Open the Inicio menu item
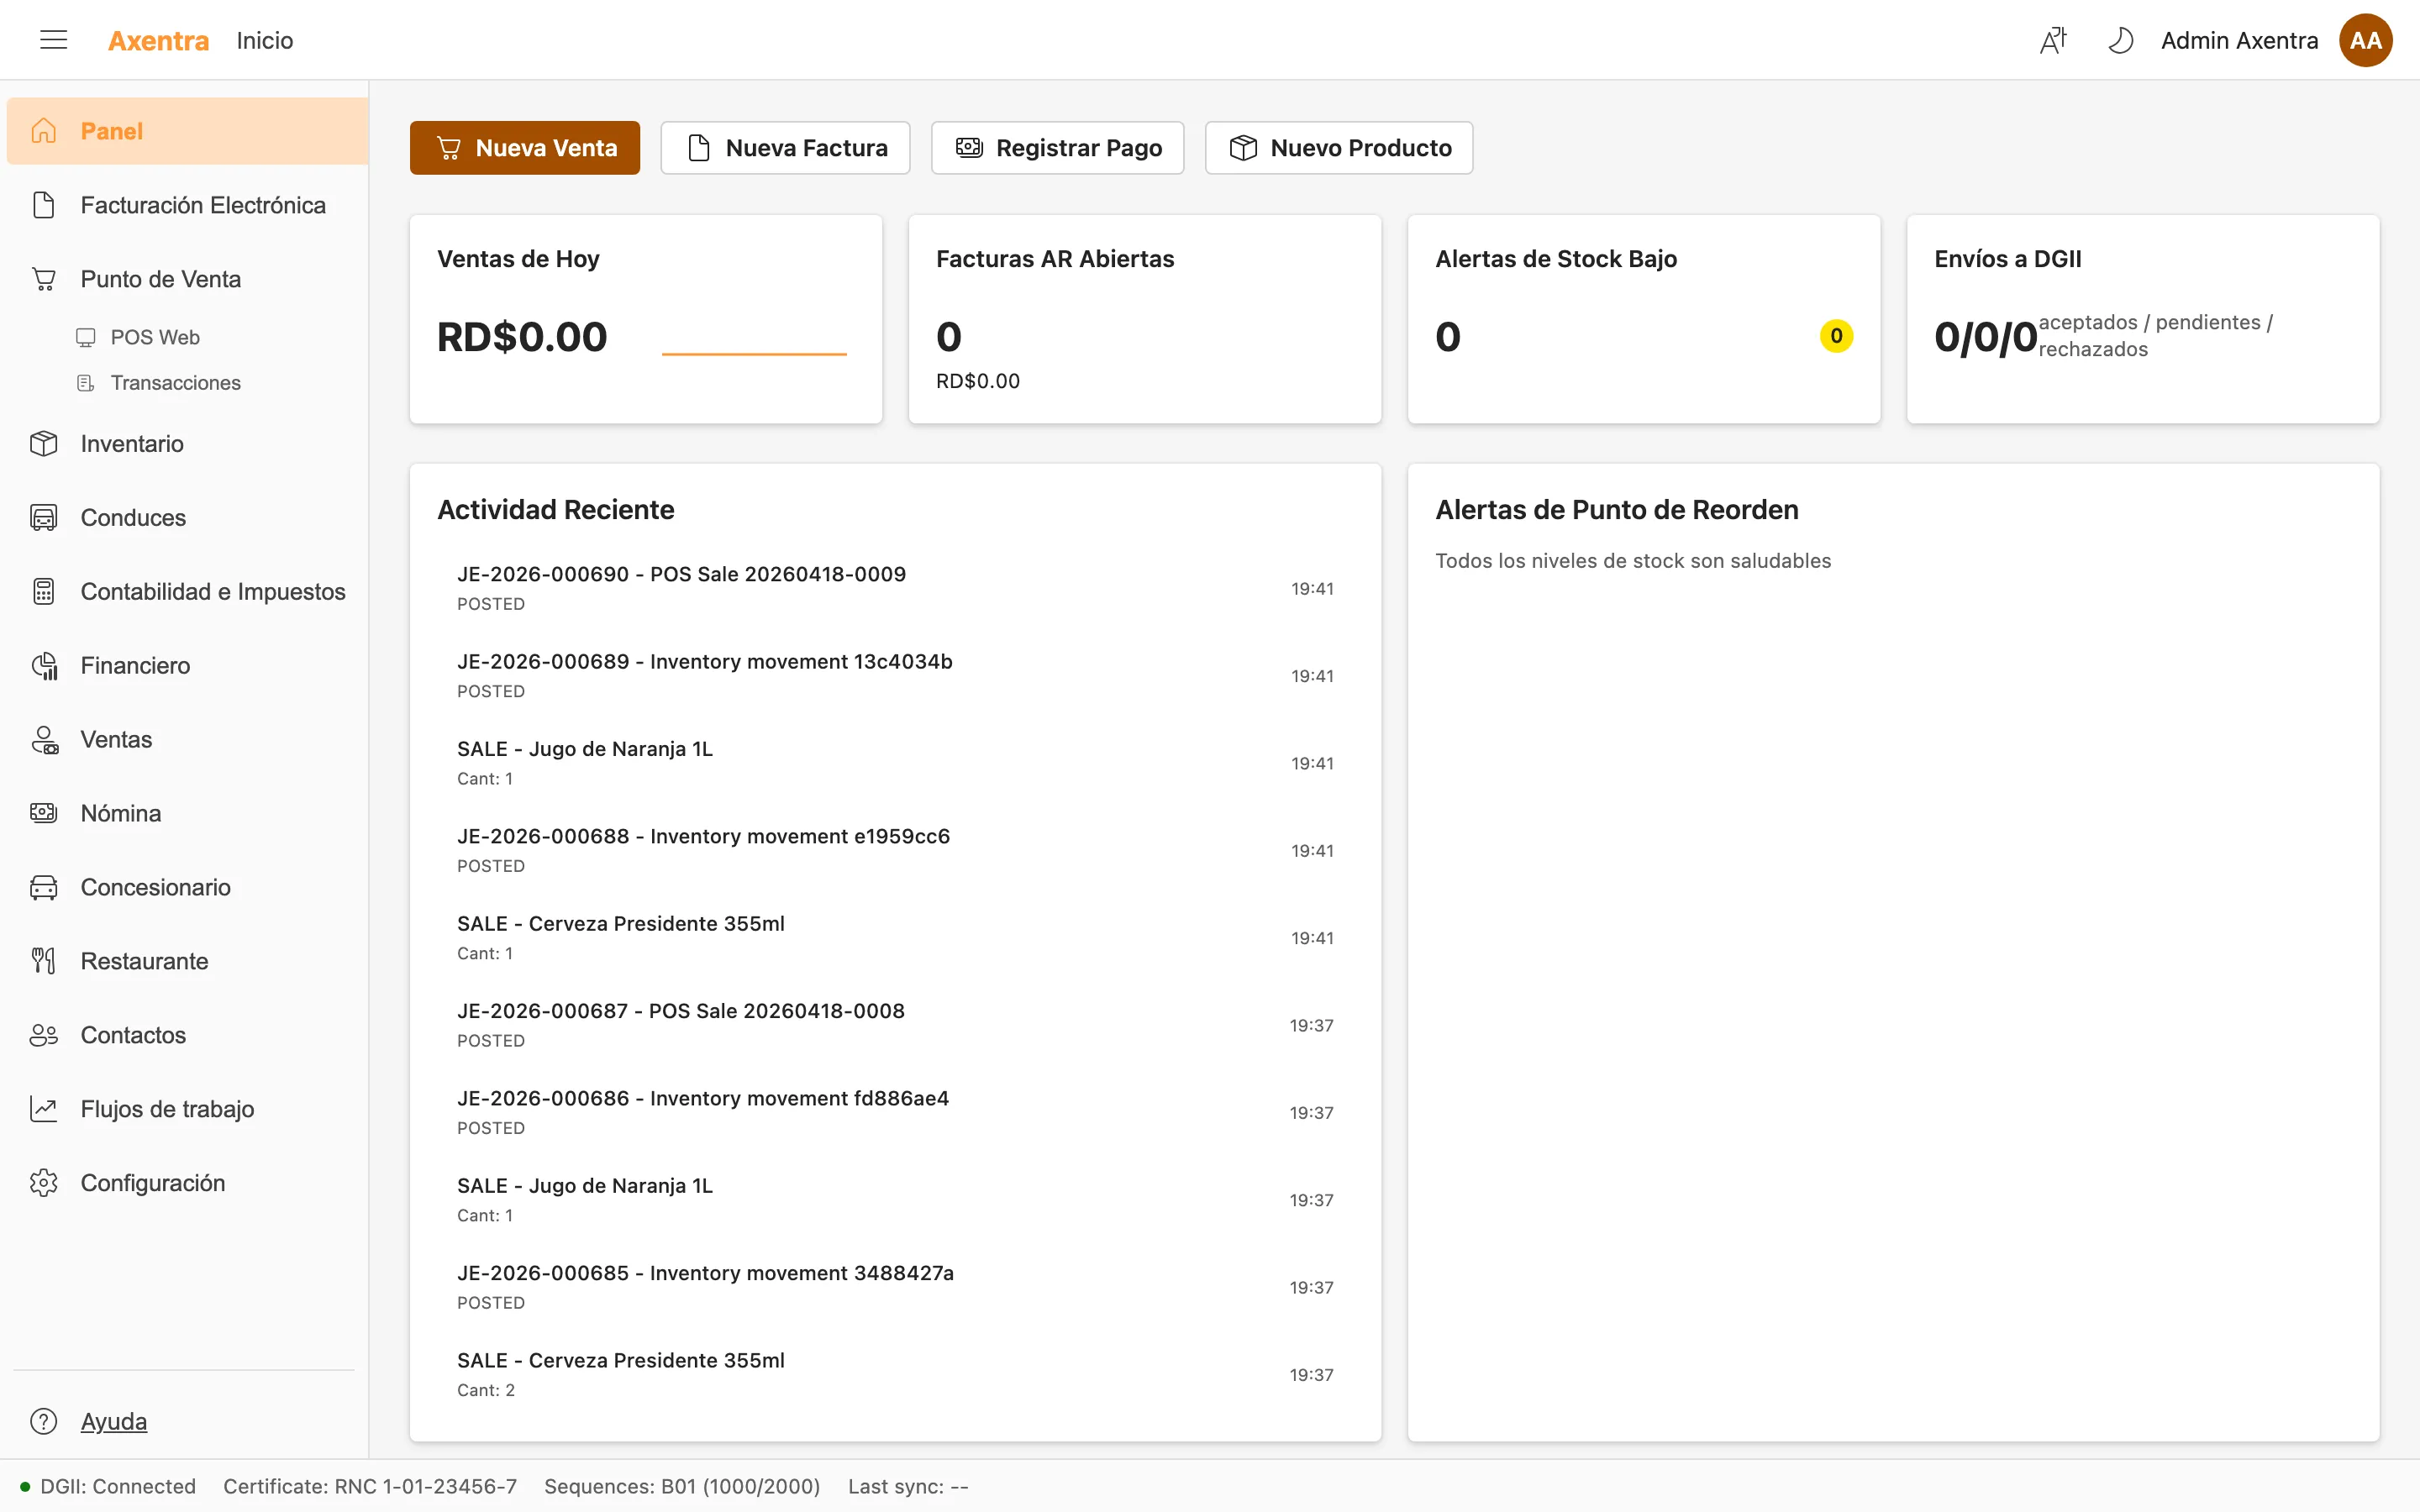Image resolution: width=2420 pixels, height=1512 pixels. pyautogui.click(x=264, y=40)
